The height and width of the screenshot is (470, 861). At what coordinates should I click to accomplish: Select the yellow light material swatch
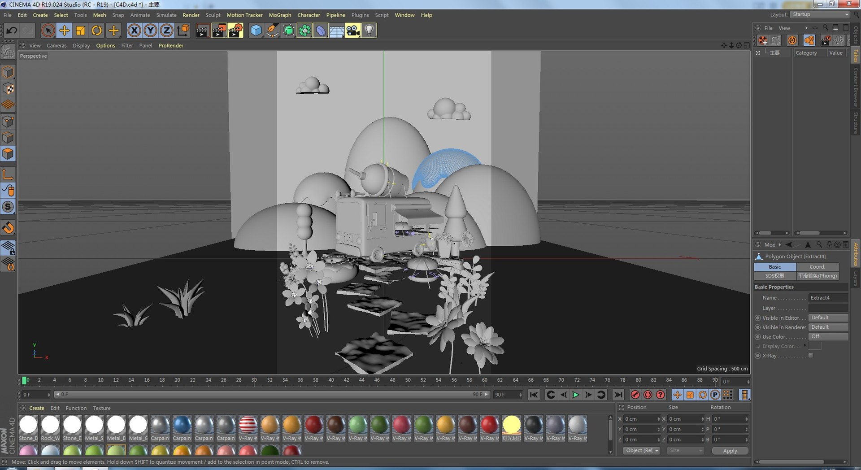click(512, 424)
